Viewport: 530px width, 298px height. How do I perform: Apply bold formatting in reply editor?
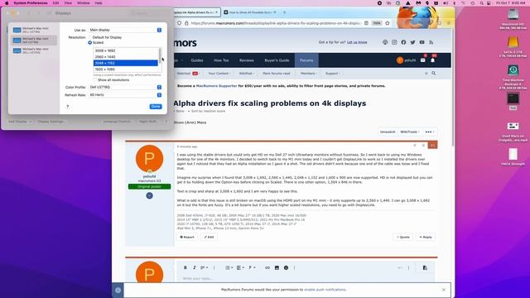[x=185, y=267]
